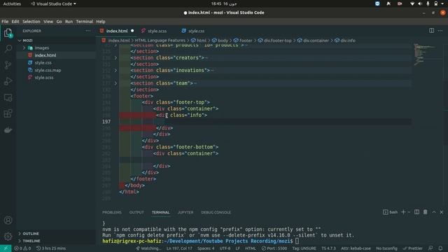
Task: Change HTML language mode
Action: 251,248
